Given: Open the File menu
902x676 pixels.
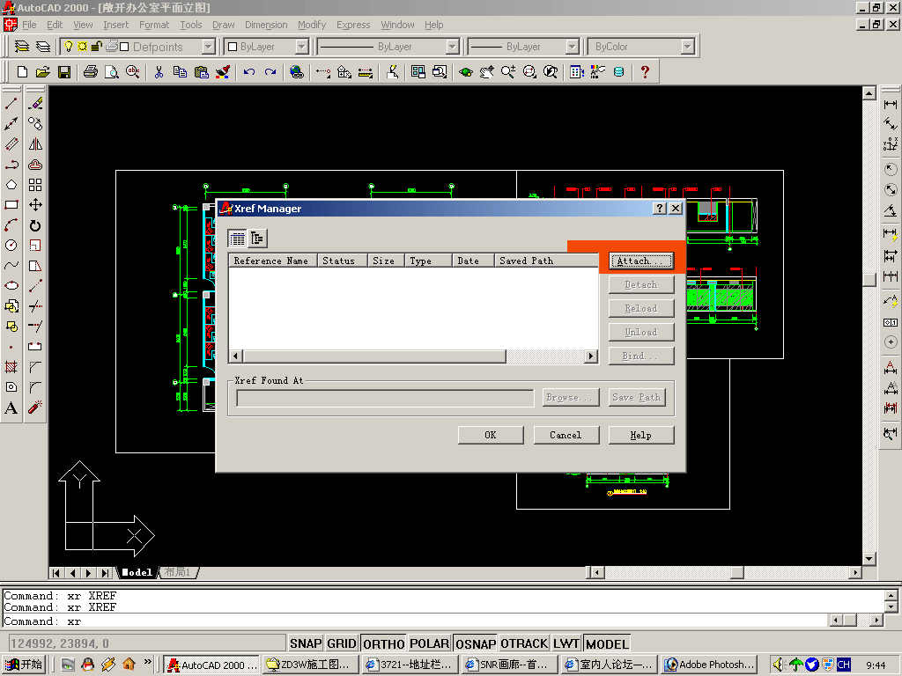Looking at the screenshot, I should [x=29, y=25].
